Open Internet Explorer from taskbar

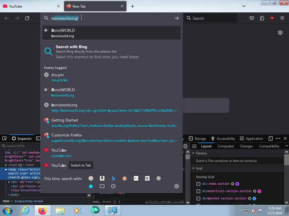pos(25,210)
